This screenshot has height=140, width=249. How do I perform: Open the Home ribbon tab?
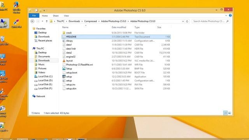45,16
